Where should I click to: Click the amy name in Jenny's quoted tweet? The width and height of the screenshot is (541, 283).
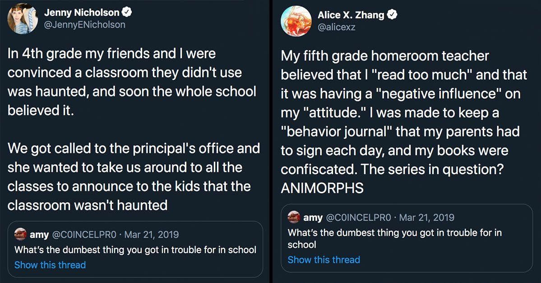pos(39,235)
